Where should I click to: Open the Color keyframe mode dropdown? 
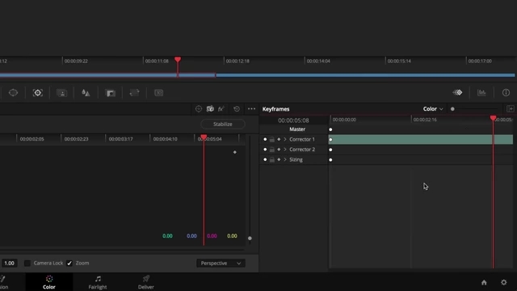coord(433,109)
